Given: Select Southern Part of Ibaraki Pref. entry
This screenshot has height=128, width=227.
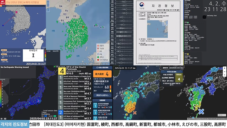Looking at the screenshot, I should pos(75,112).
